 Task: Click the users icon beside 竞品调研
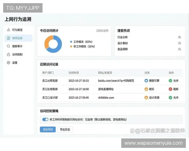[x=180, y=49]
